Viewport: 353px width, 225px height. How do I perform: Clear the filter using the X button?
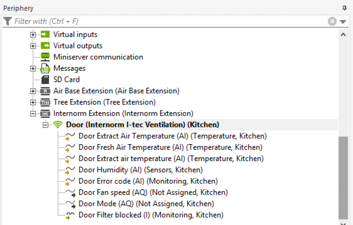click(332, 21)
